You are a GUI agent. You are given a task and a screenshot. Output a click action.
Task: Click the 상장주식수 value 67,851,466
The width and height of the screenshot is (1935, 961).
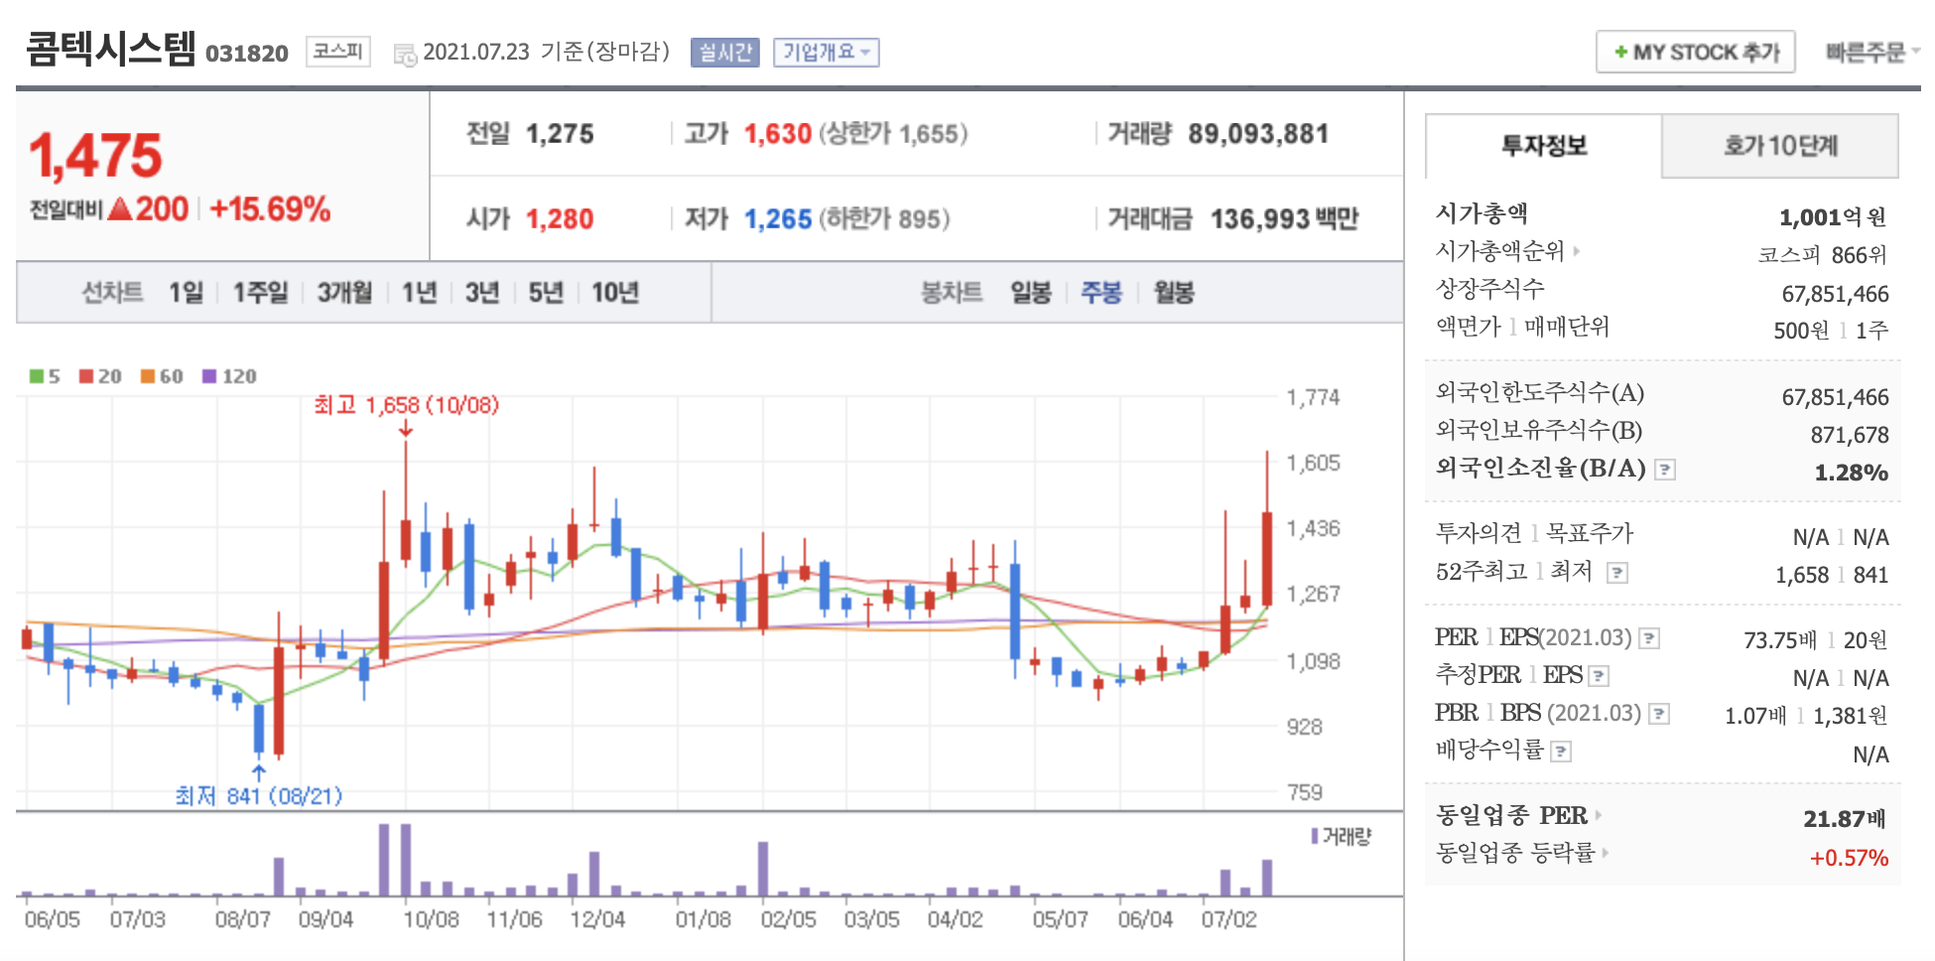[1835, 294]
